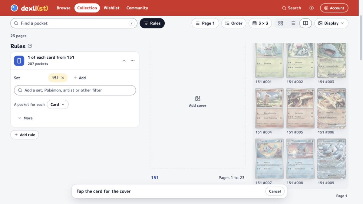This screenshot has width=363, height=204.
Task: Click the blue card rule icon
Action: (19, 60)
